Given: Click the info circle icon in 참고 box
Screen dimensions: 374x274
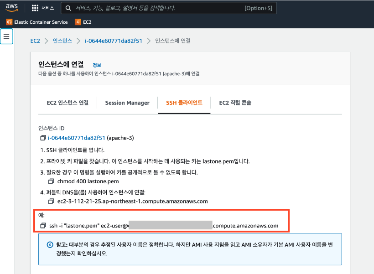Looking at the screenshot, I should (x=50, y=245).
